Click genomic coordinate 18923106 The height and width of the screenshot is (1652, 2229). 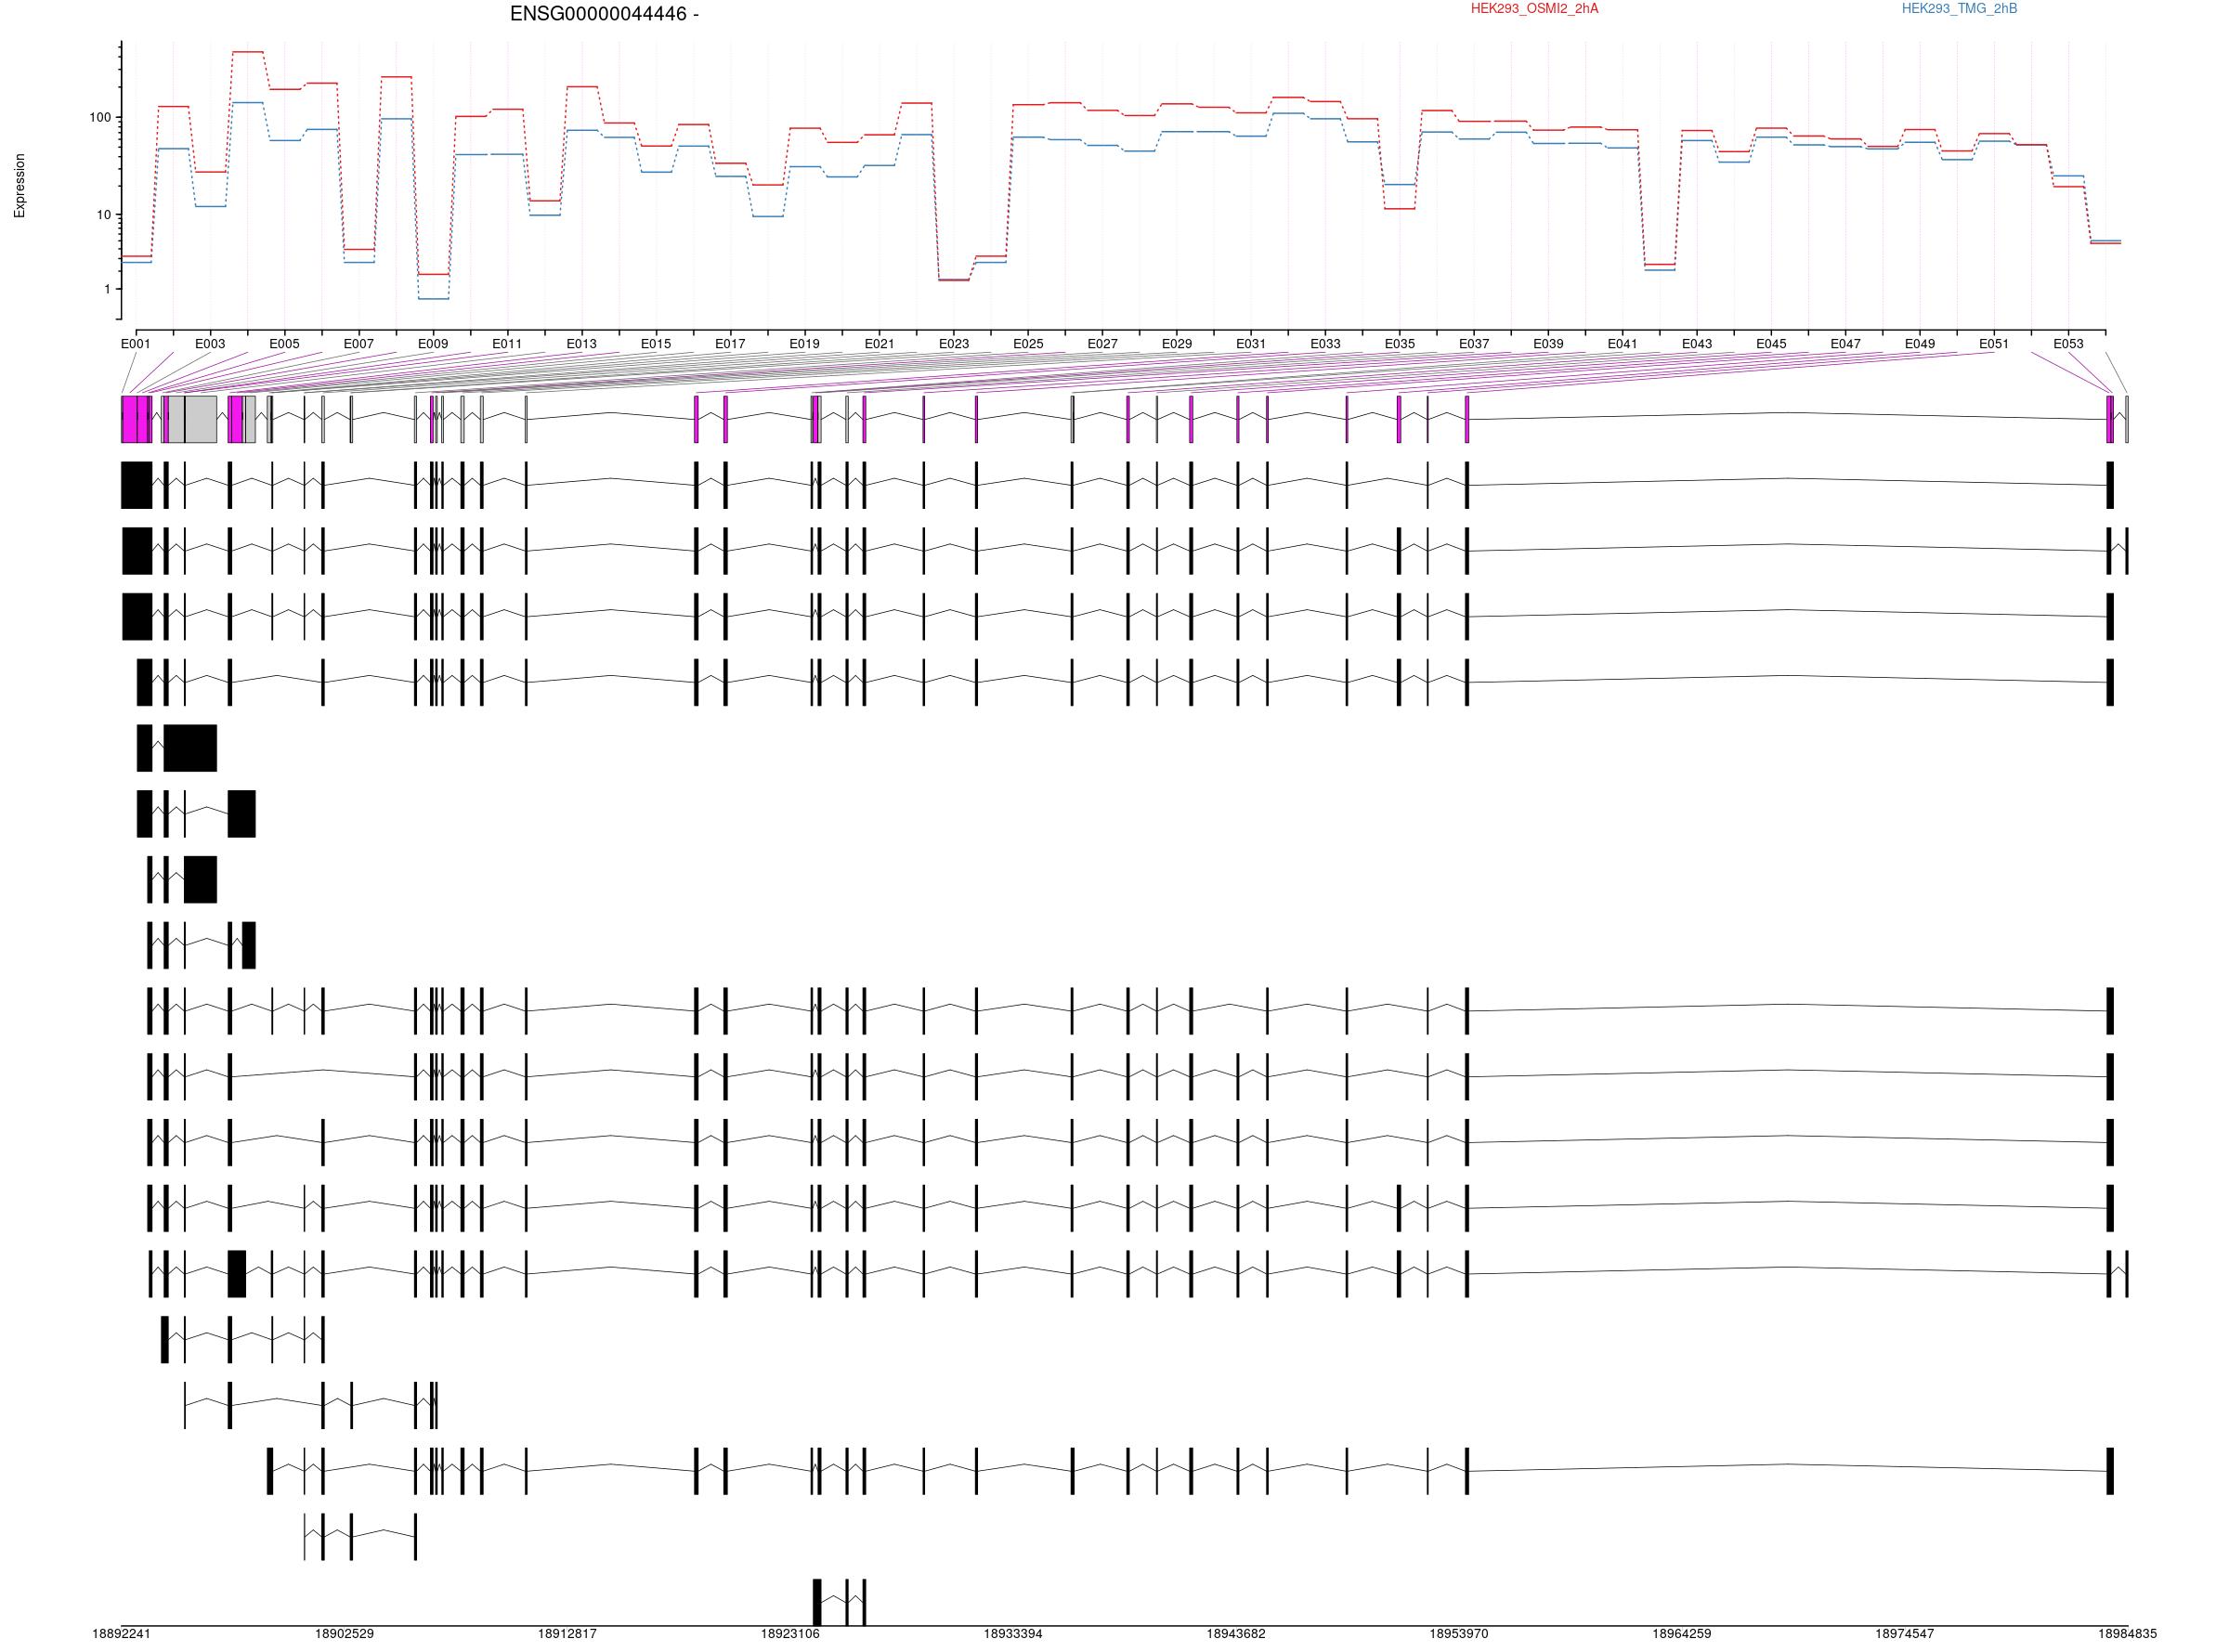[x=790, y=1634]
